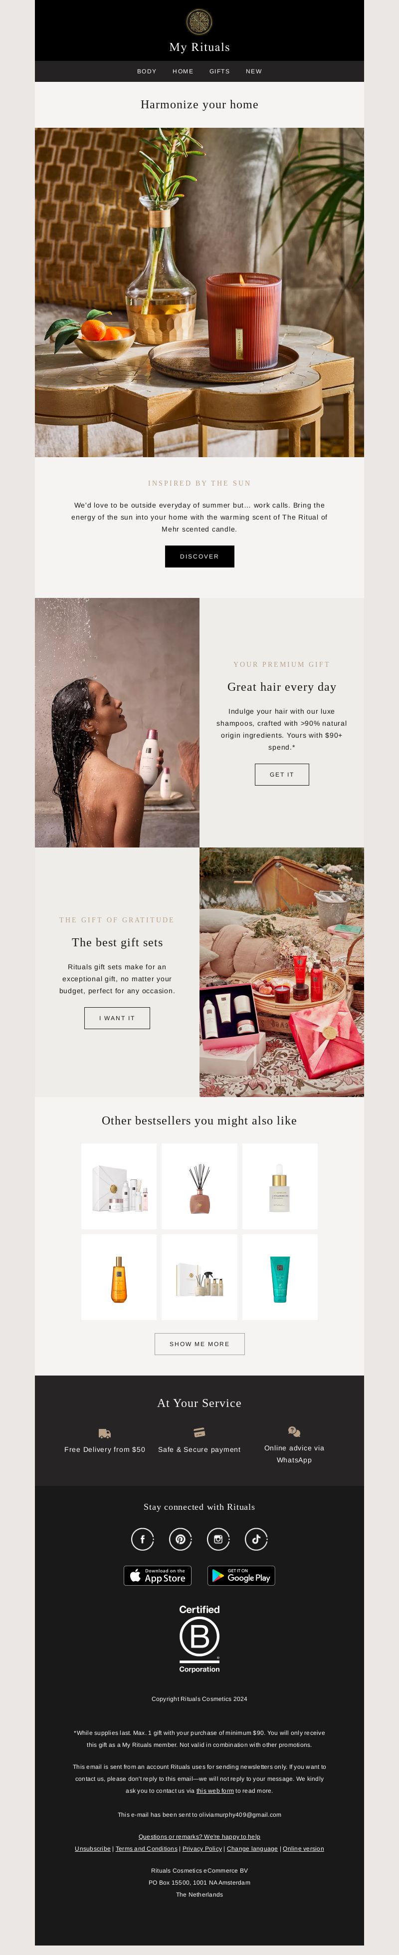The image size is (399, 1955).
Task: Click the secure payment card icon
Action: pyautogui.click(x=199, y=1432)
